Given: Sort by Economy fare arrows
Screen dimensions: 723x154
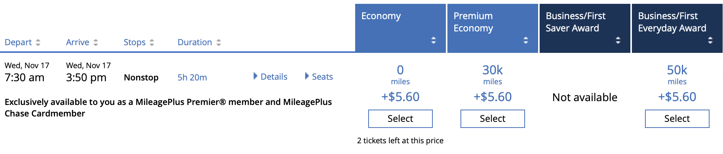Looking at the screenshot, I should pos(434,40).
